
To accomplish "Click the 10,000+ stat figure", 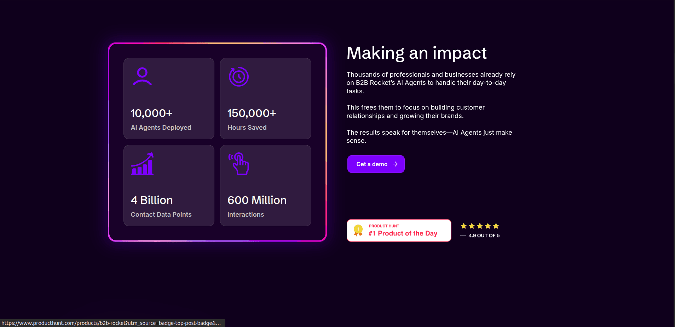I will [151, 113].
